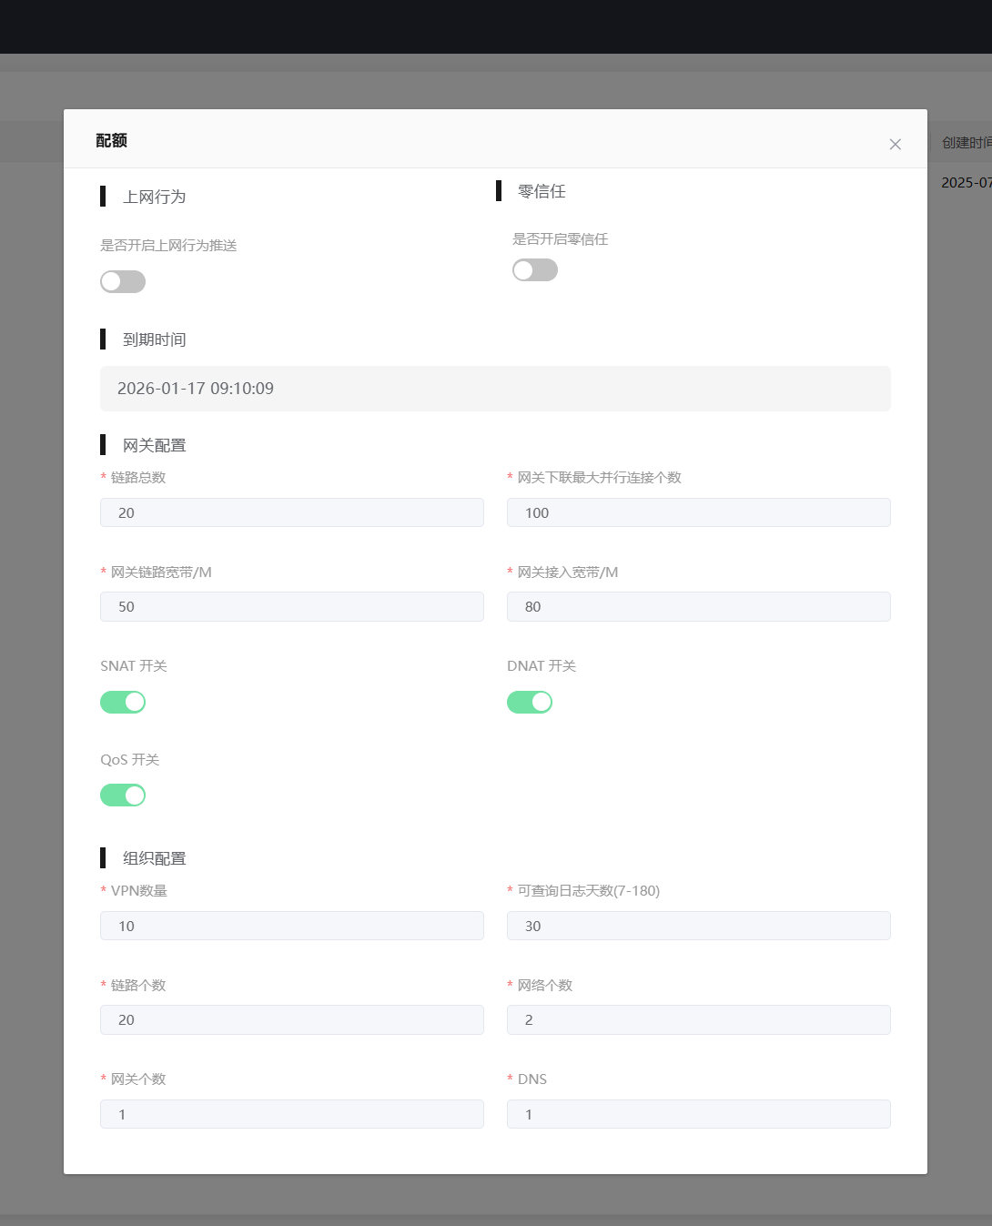Click the DNS input field
The width and height of the screenshot is (992, 1226).
[698, 1114]
